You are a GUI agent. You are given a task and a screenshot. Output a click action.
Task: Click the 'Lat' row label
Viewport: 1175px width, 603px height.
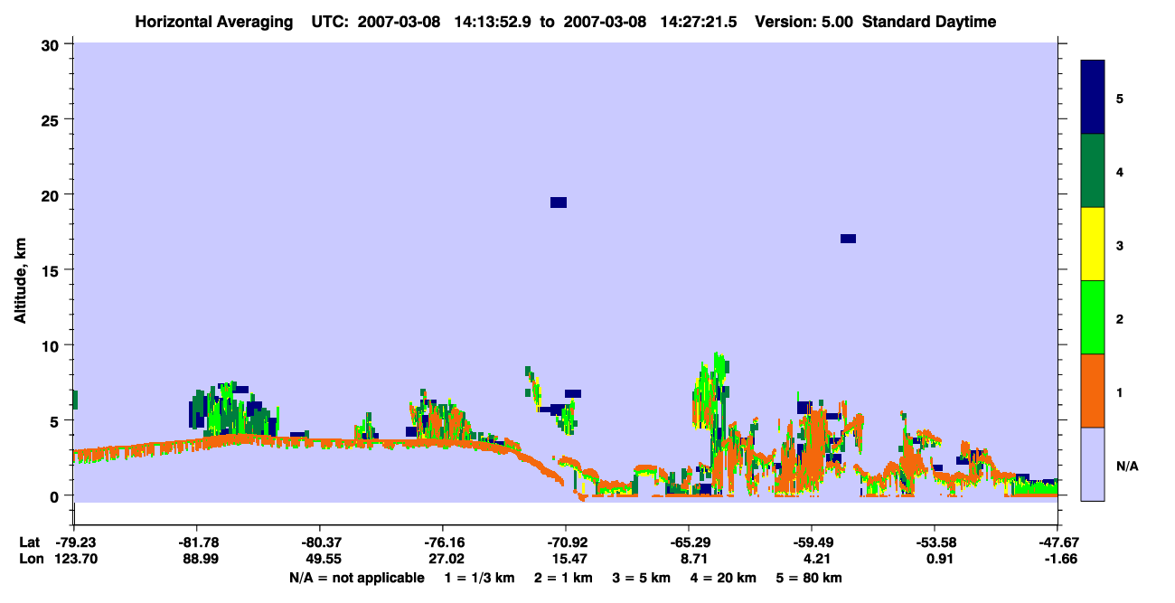click(x=29, y=542)
